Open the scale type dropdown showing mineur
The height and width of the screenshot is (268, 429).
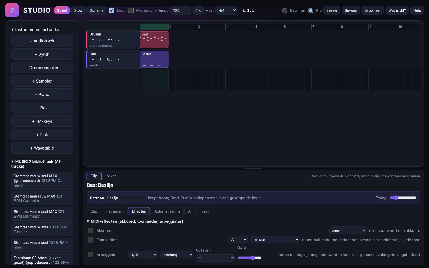tap(275, 240)
